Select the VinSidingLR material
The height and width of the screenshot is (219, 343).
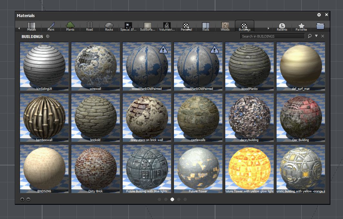44,66
